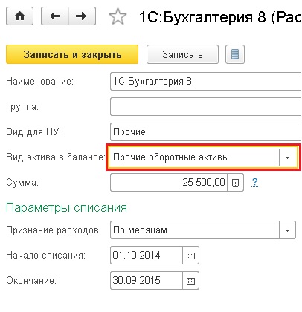302x312 pixels.
Task: Open calendar for Окончание date
Action: pos(190,281)
